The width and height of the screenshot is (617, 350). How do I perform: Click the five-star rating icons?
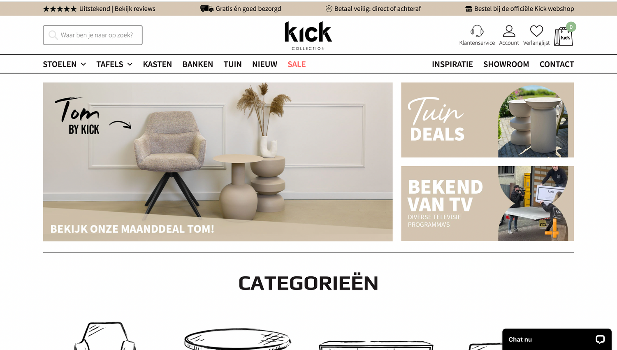60,9
